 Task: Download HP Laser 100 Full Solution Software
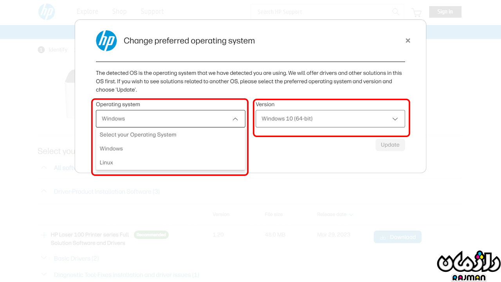398,237
